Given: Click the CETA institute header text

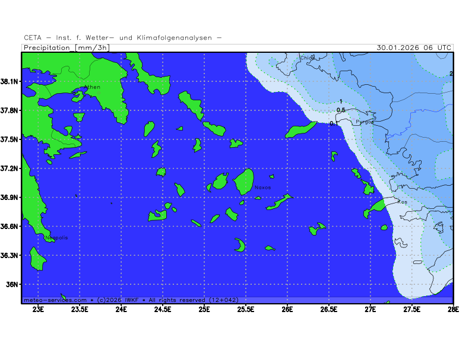Looking at the screenshot, I should [x=123, y=37].
